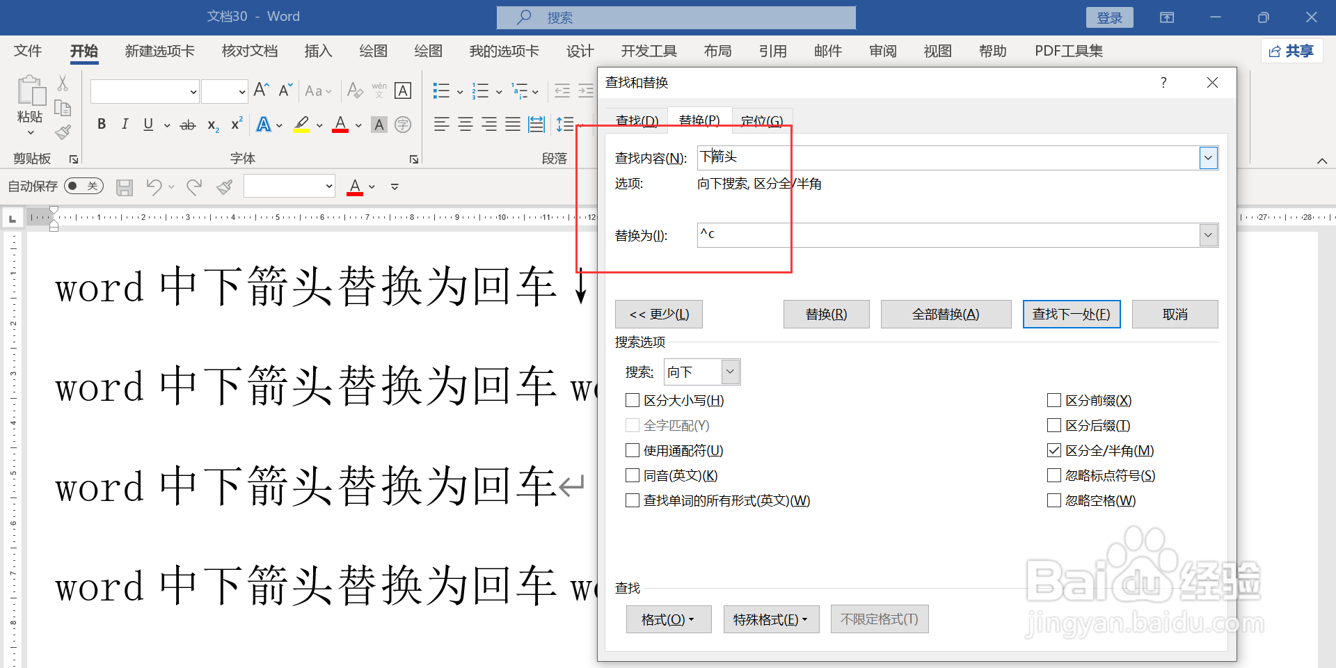Click the distributed alignment icon
The image size is (1336, 668).
[x=536, y=125]
